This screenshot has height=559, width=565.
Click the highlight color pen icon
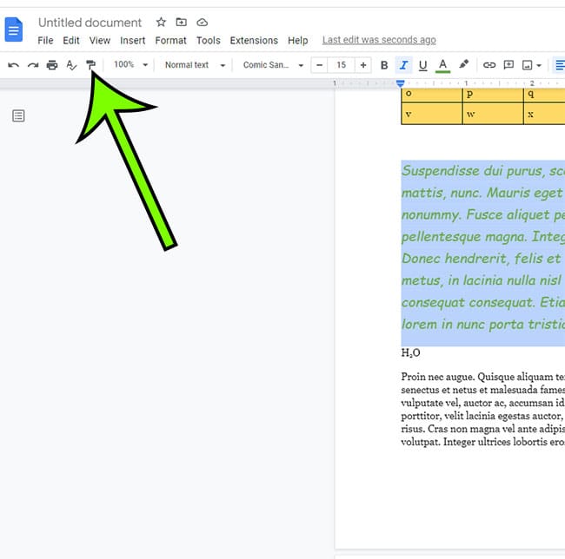[463, 65]
